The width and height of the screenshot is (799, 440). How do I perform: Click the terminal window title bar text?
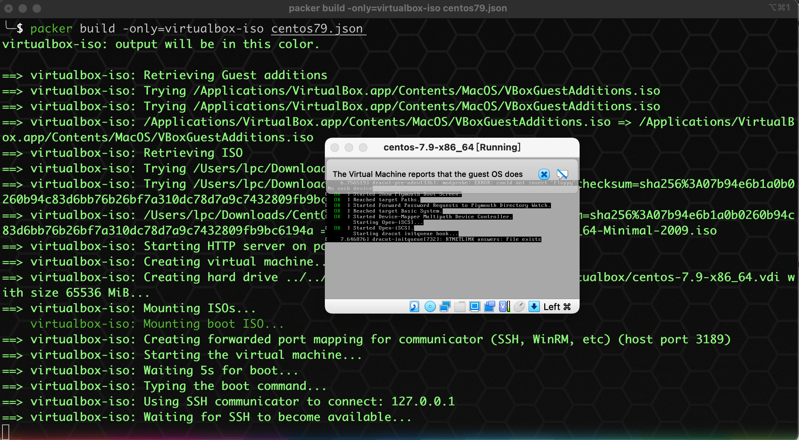tap(398, 8)
